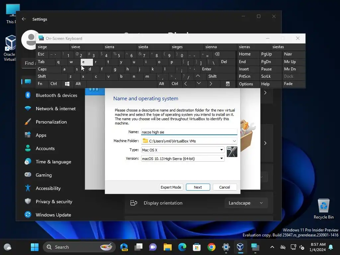
Task: Click the Gaming controller icon in Settings
Action: coord(28,175)
